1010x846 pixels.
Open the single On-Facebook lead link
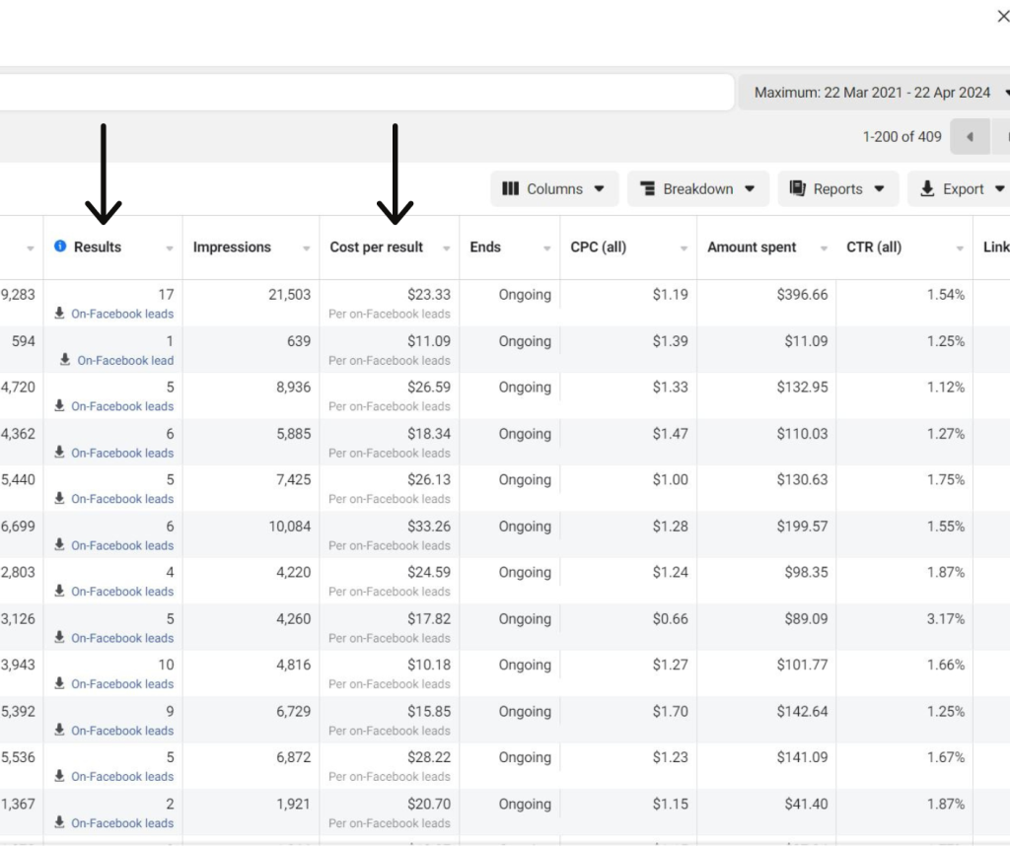[125, 361]
